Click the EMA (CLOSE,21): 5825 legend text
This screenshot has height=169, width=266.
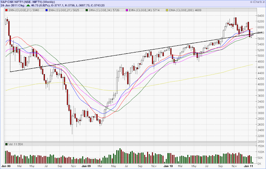[64, 10]
